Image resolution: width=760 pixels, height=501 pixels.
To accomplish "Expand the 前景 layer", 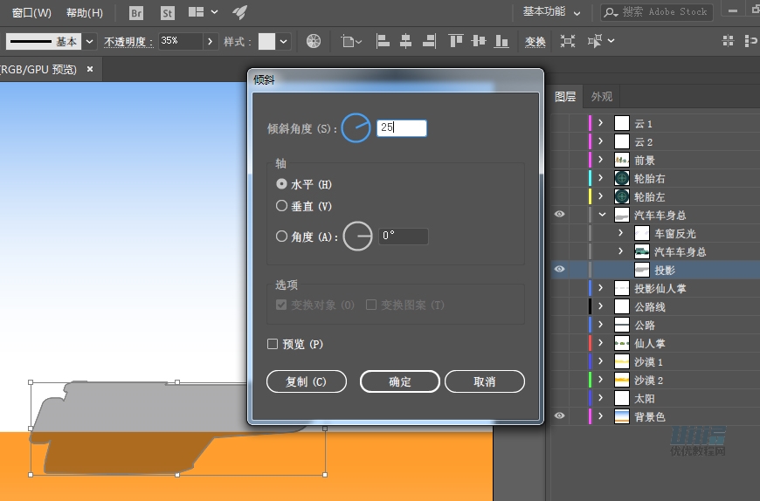I will (600, 160).
